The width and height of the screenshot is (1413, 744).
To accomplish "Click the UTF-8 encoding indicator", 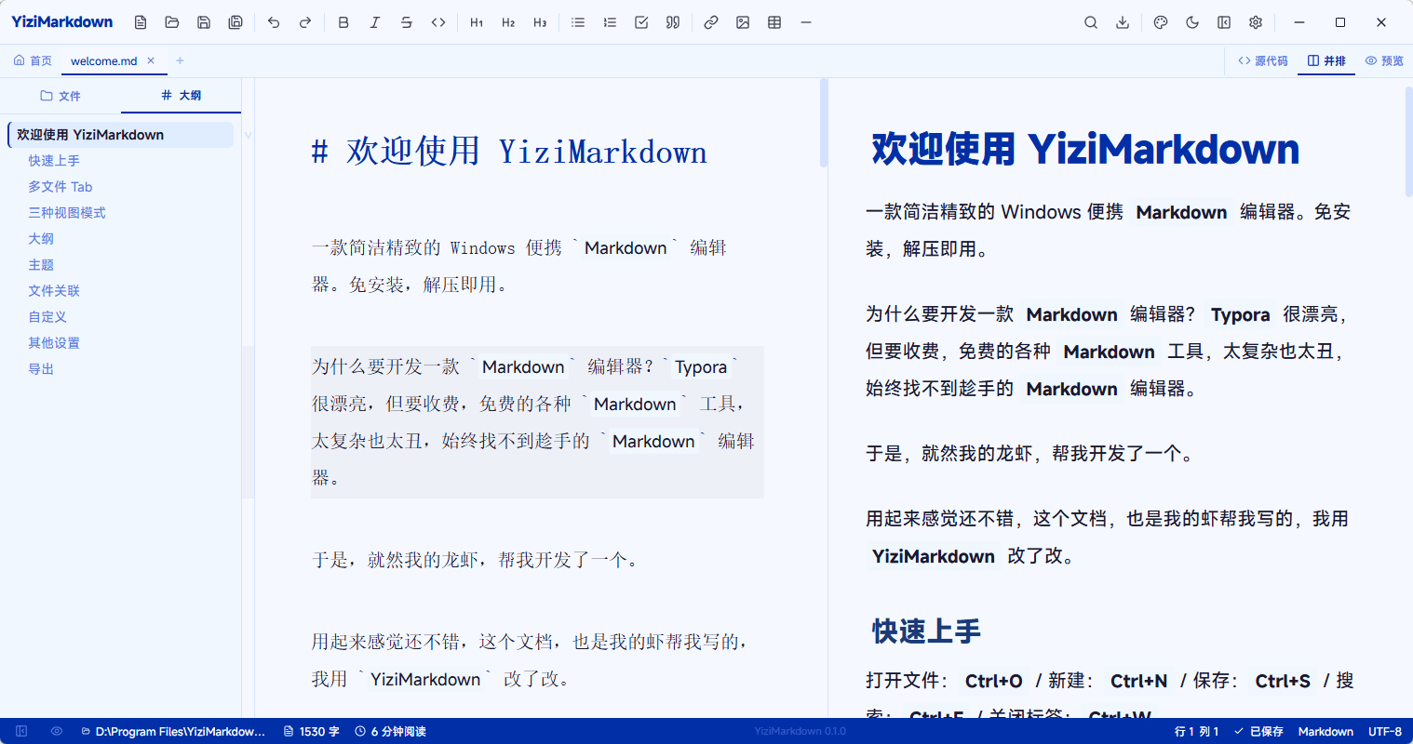I will click(x=1385, y=731).
